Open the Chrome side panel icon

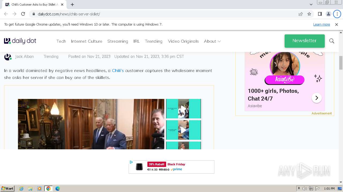pyautogui.click(x=320, y=14)
